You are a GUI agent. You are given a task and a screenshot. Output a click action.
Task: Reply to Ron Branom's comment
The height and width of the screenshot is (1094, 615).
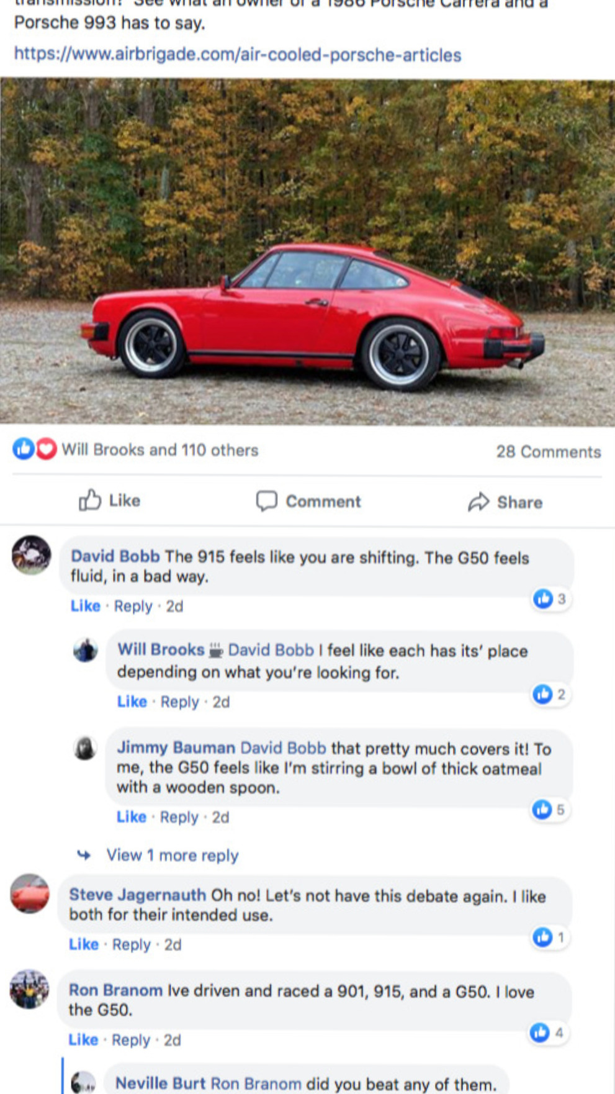131,1039
